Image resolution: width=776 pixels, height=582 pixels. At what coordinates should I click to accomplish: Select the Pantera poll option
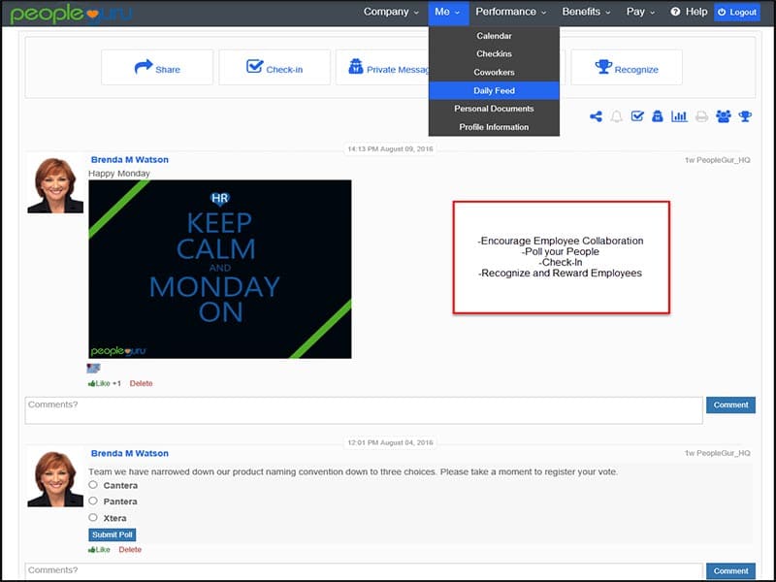[x=93, y=501]
